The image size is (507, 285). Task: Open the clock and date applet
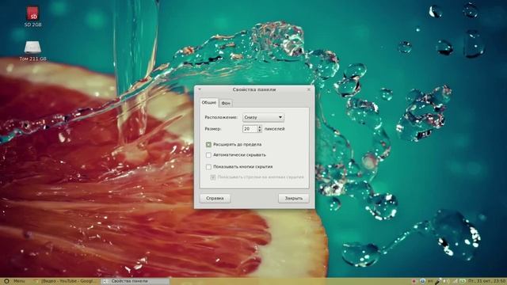487,282
